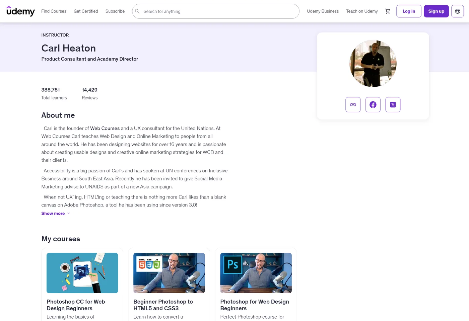Click the search magnifier icon
Viewport: 469px width, 321px height.
[137, 11]
